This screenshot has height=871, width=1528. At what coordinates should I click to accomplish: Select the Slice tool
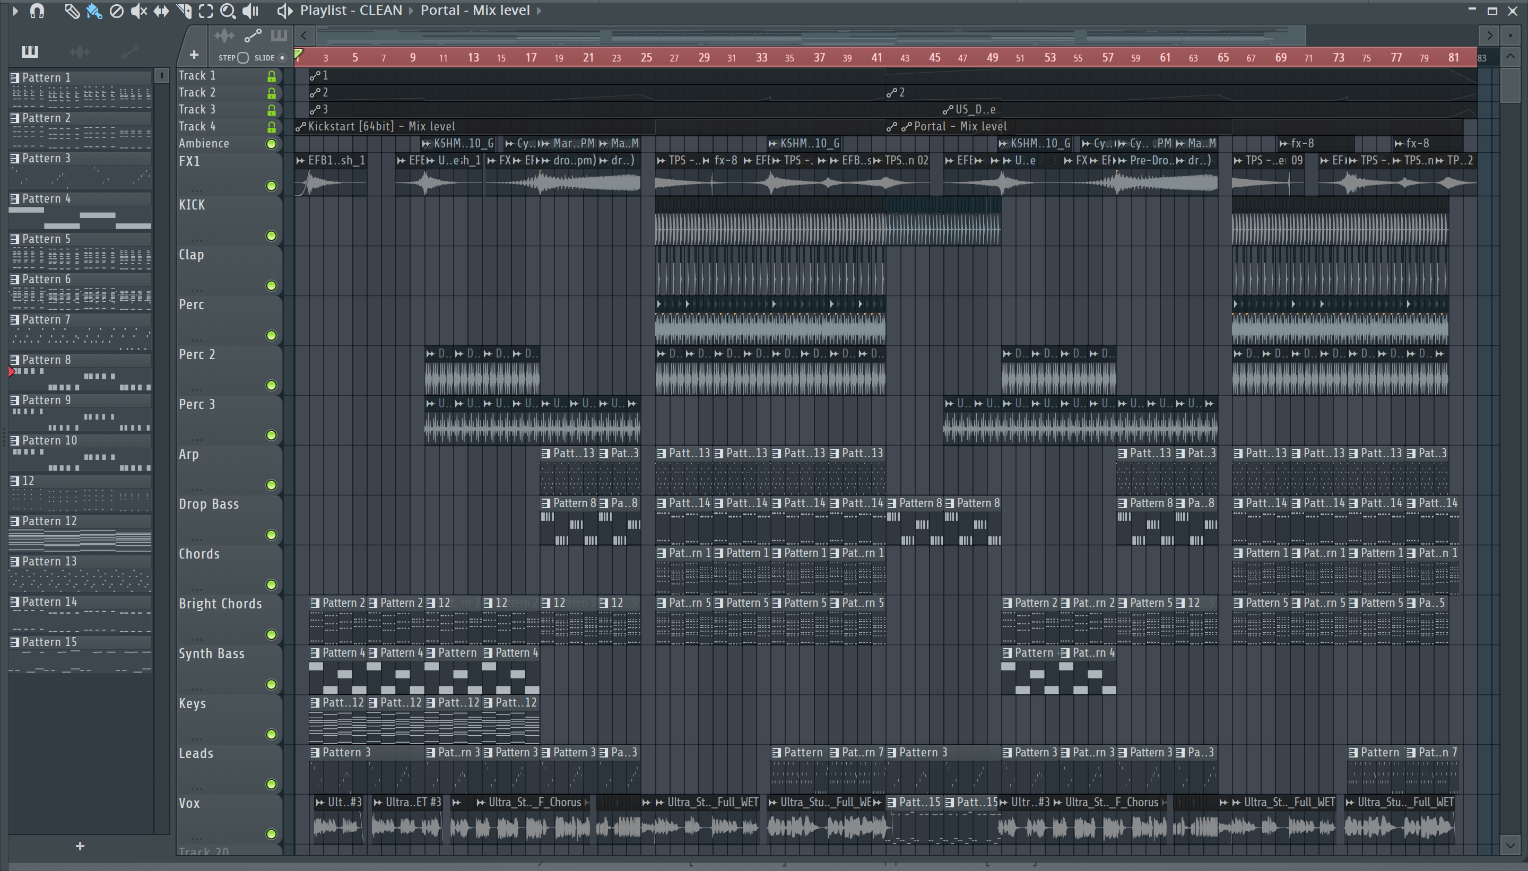pyautogui.click(x=184, y=11)
